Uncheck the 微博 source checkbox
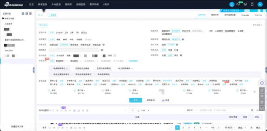The width and height of the screenshot is (267, 131). 103,90
